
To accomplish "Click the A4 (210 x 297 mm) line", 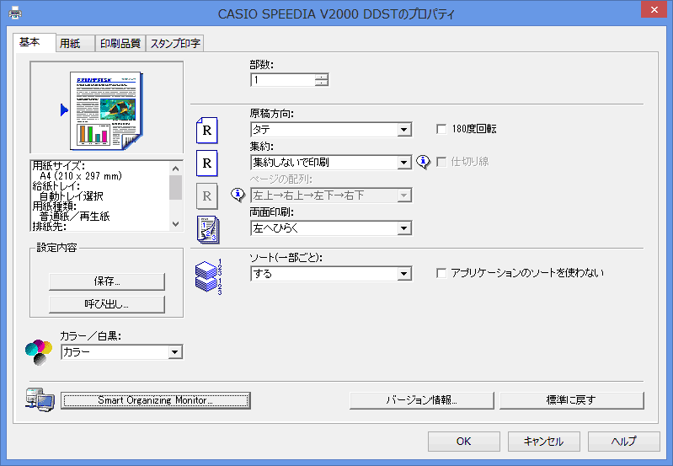I will (x=81, y=176).
